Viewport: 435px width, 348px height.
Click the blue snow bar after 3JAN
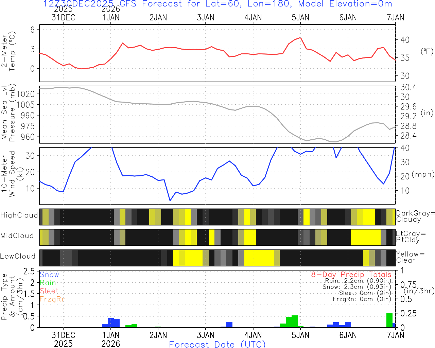click(229, 325)
